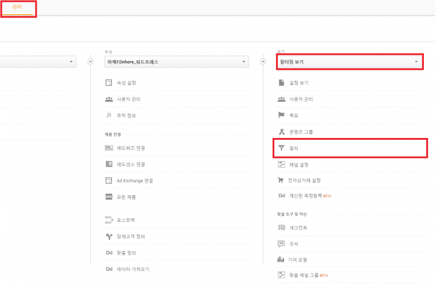Click the 콘텐츠 그룹 person icon

pyautogui.click(x=282, y=132)
